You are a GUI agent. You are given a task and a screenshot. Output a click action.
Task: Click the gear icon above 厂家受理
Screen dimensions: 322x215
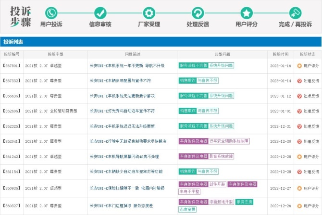click(x=149, y=13)
